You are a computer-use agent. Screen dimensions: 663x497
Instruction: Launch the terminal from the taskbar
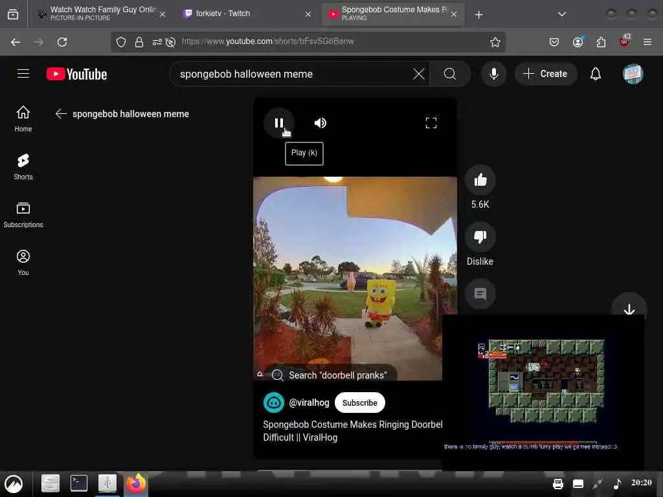click(78, 483)
